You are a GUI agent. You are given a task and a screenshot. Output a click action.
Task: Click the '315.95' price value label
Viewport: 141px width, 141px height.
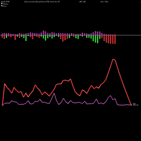pyautogui.click(x=135, y=105)
